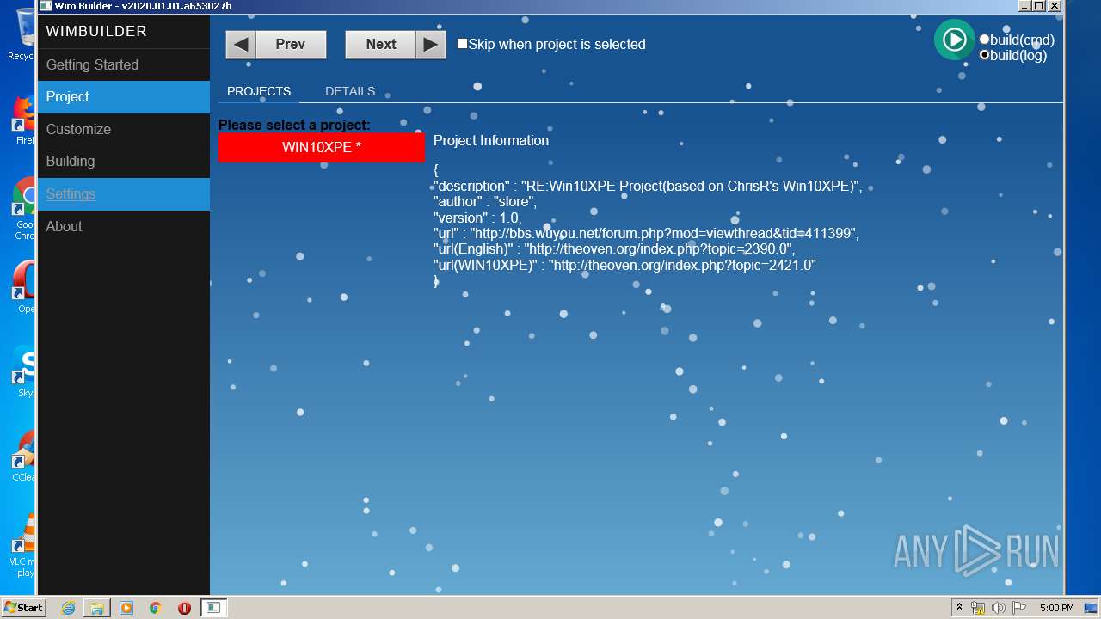
Task: Open the Start menu
Action: [x=24, y=608]
